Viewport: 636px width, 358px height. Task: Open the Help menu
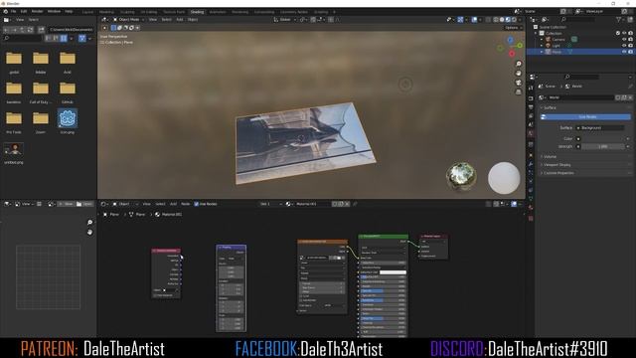tap(69, 11)
